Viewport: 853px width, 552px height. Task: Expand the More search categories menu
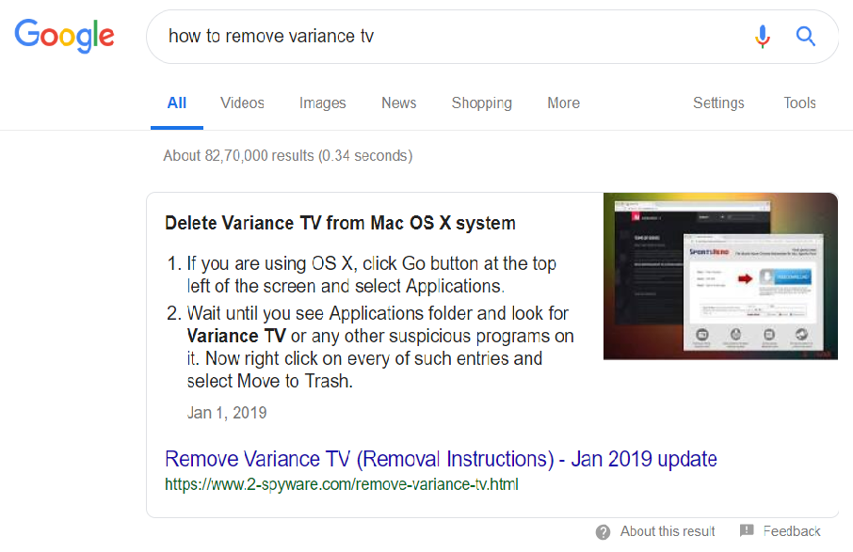pyautogui.click(x=563, y=103)
